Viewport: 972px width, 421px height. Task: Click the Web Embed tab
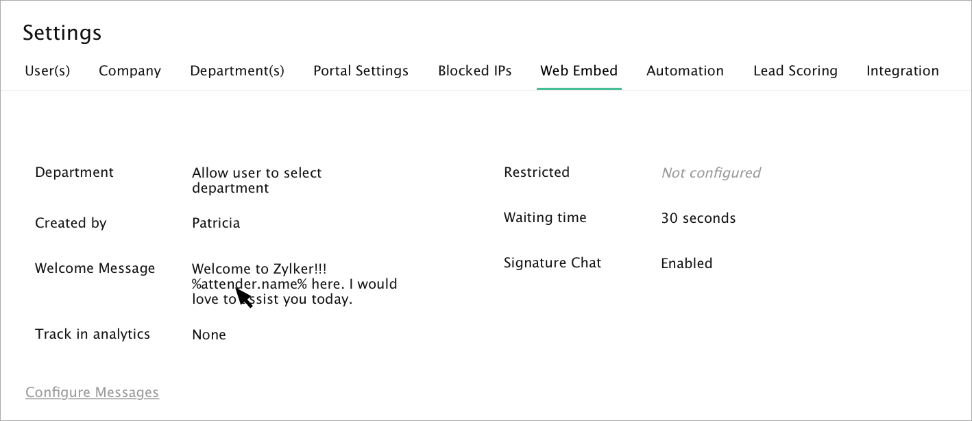[x=579, y=71]
